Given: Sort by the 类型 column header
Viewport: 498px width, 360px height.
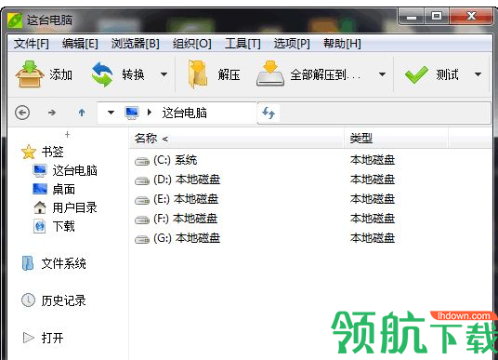Looking at the screenshot, I should pyautogui.click(x=396, y=139).
